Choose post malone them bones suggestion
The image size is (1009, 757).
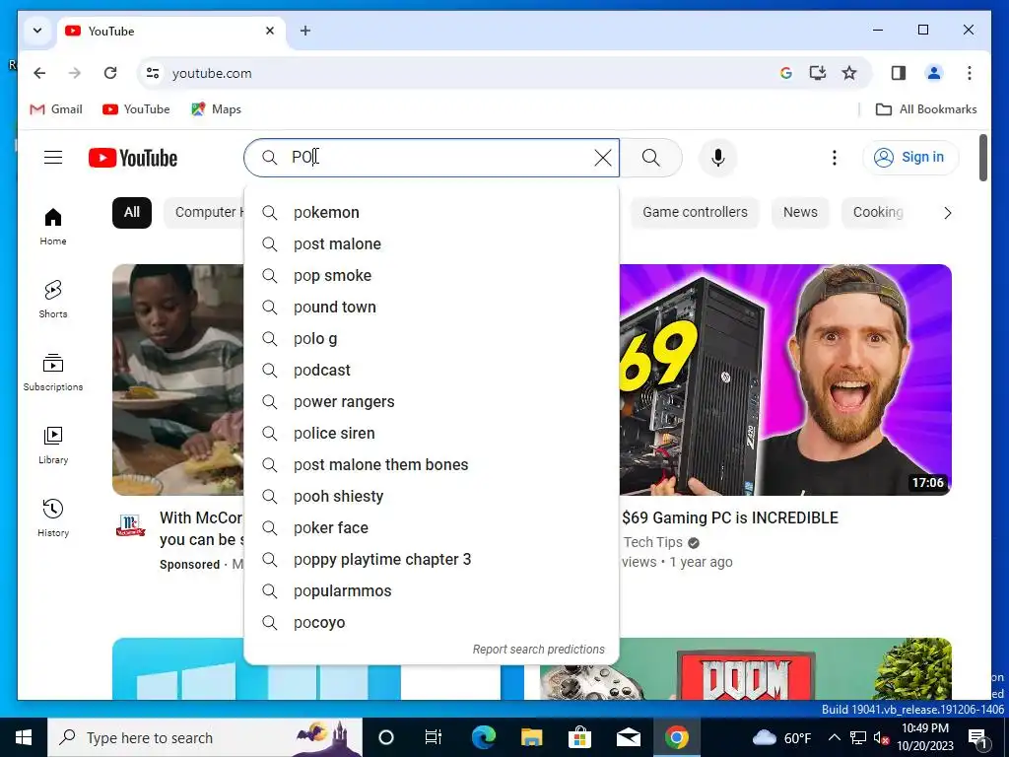coord(432,465)
